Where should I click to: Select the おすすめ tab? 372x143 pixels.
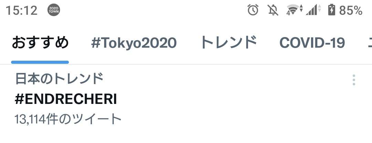coord(40,43)
